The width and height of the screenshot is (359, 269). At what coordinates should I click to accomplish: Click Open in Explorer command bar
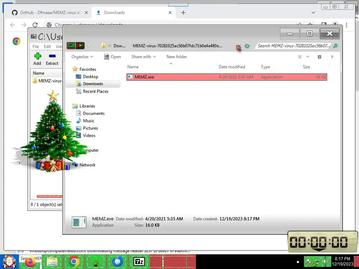(x=113, y=57)
